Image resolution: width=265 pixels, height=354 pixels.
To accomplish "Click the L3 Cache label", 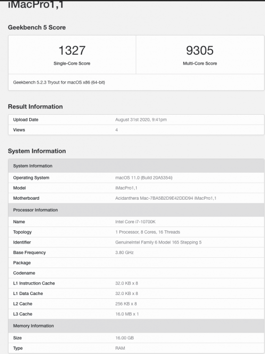I will tap(23, 314).
